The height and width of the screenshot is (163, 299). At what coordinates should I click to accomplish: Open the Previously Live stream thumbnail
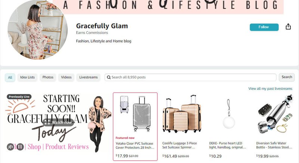tap(58, 122)
